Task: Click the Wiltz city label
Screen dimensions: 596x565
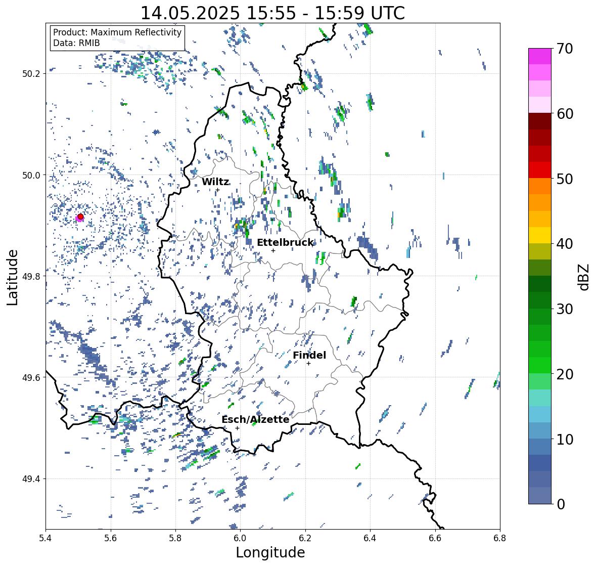Action: pos(215,182)
